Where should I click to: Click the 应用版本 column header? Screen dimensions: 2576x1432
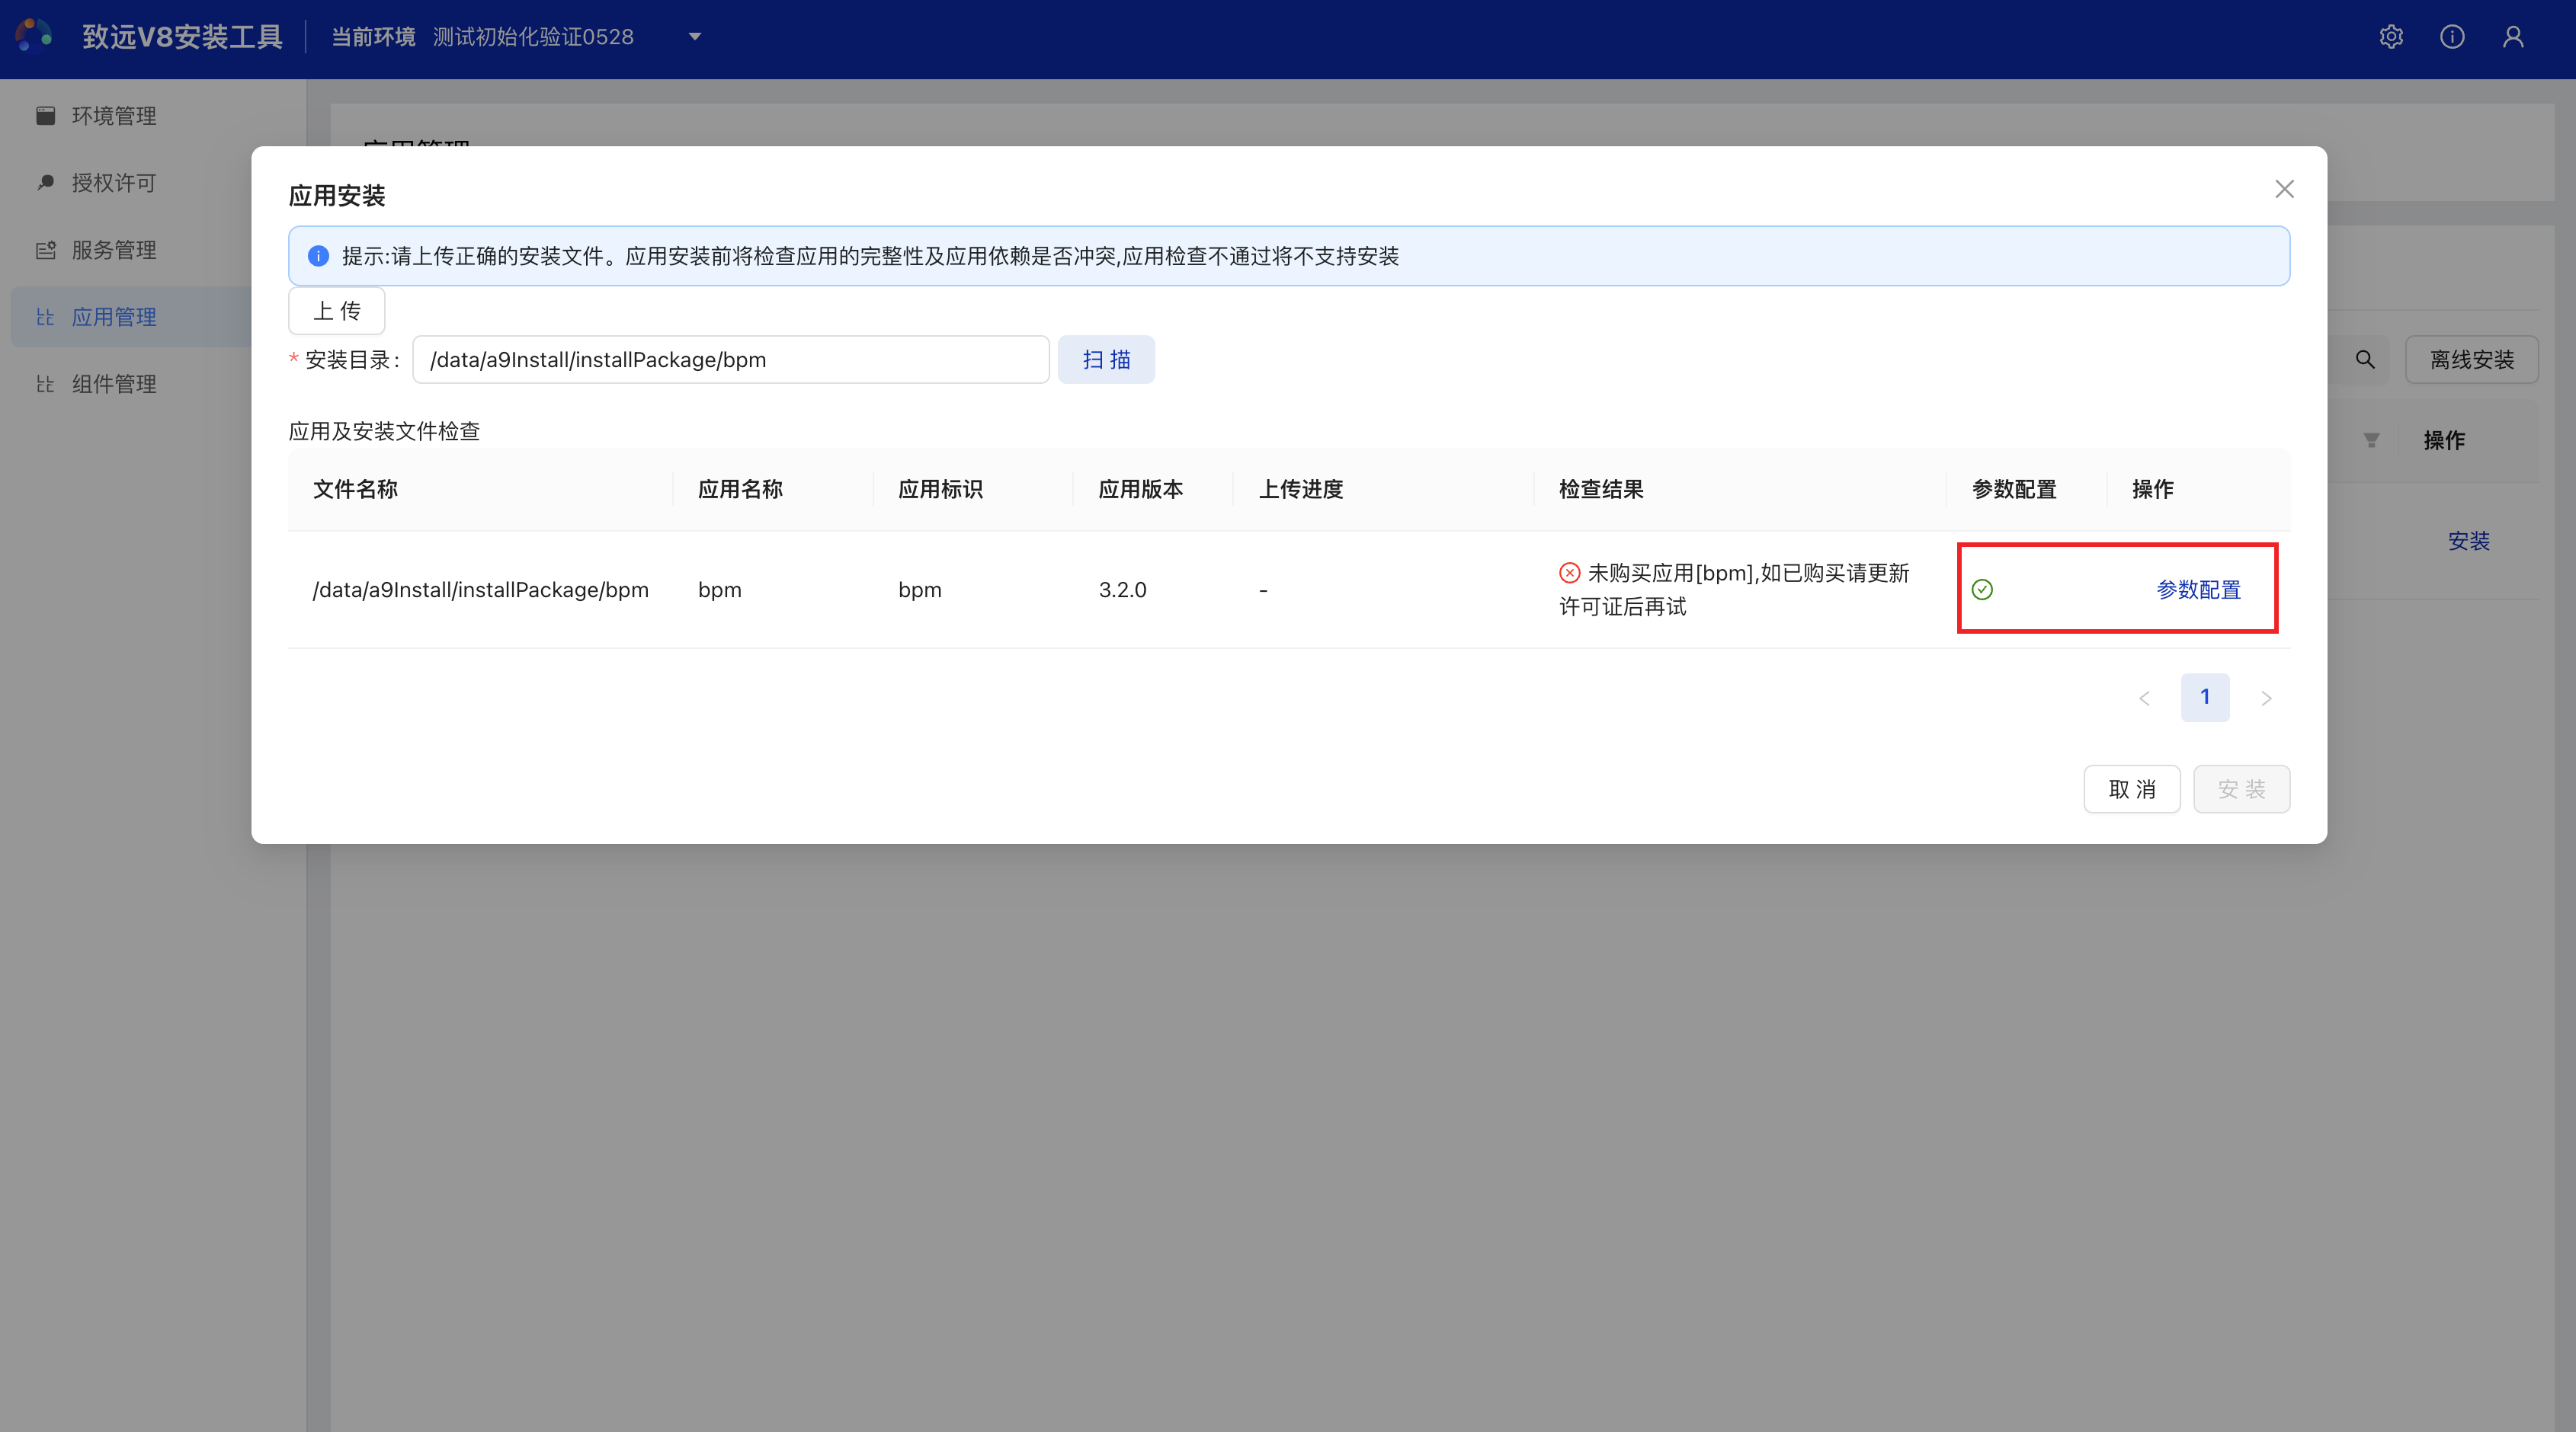tap(1140, 490)
